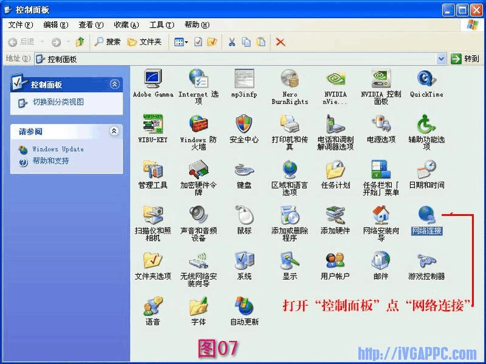
Task: Collapse the 请参阅 sidebar section
Action: click(x=114, y=131)
